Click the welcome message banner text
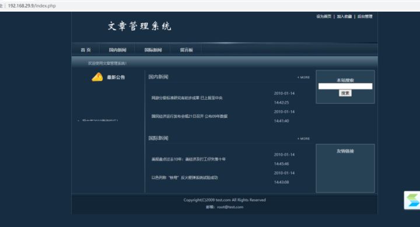Image resolution: width=420 pixels, height=227 pixels. (x=107, y=63)
